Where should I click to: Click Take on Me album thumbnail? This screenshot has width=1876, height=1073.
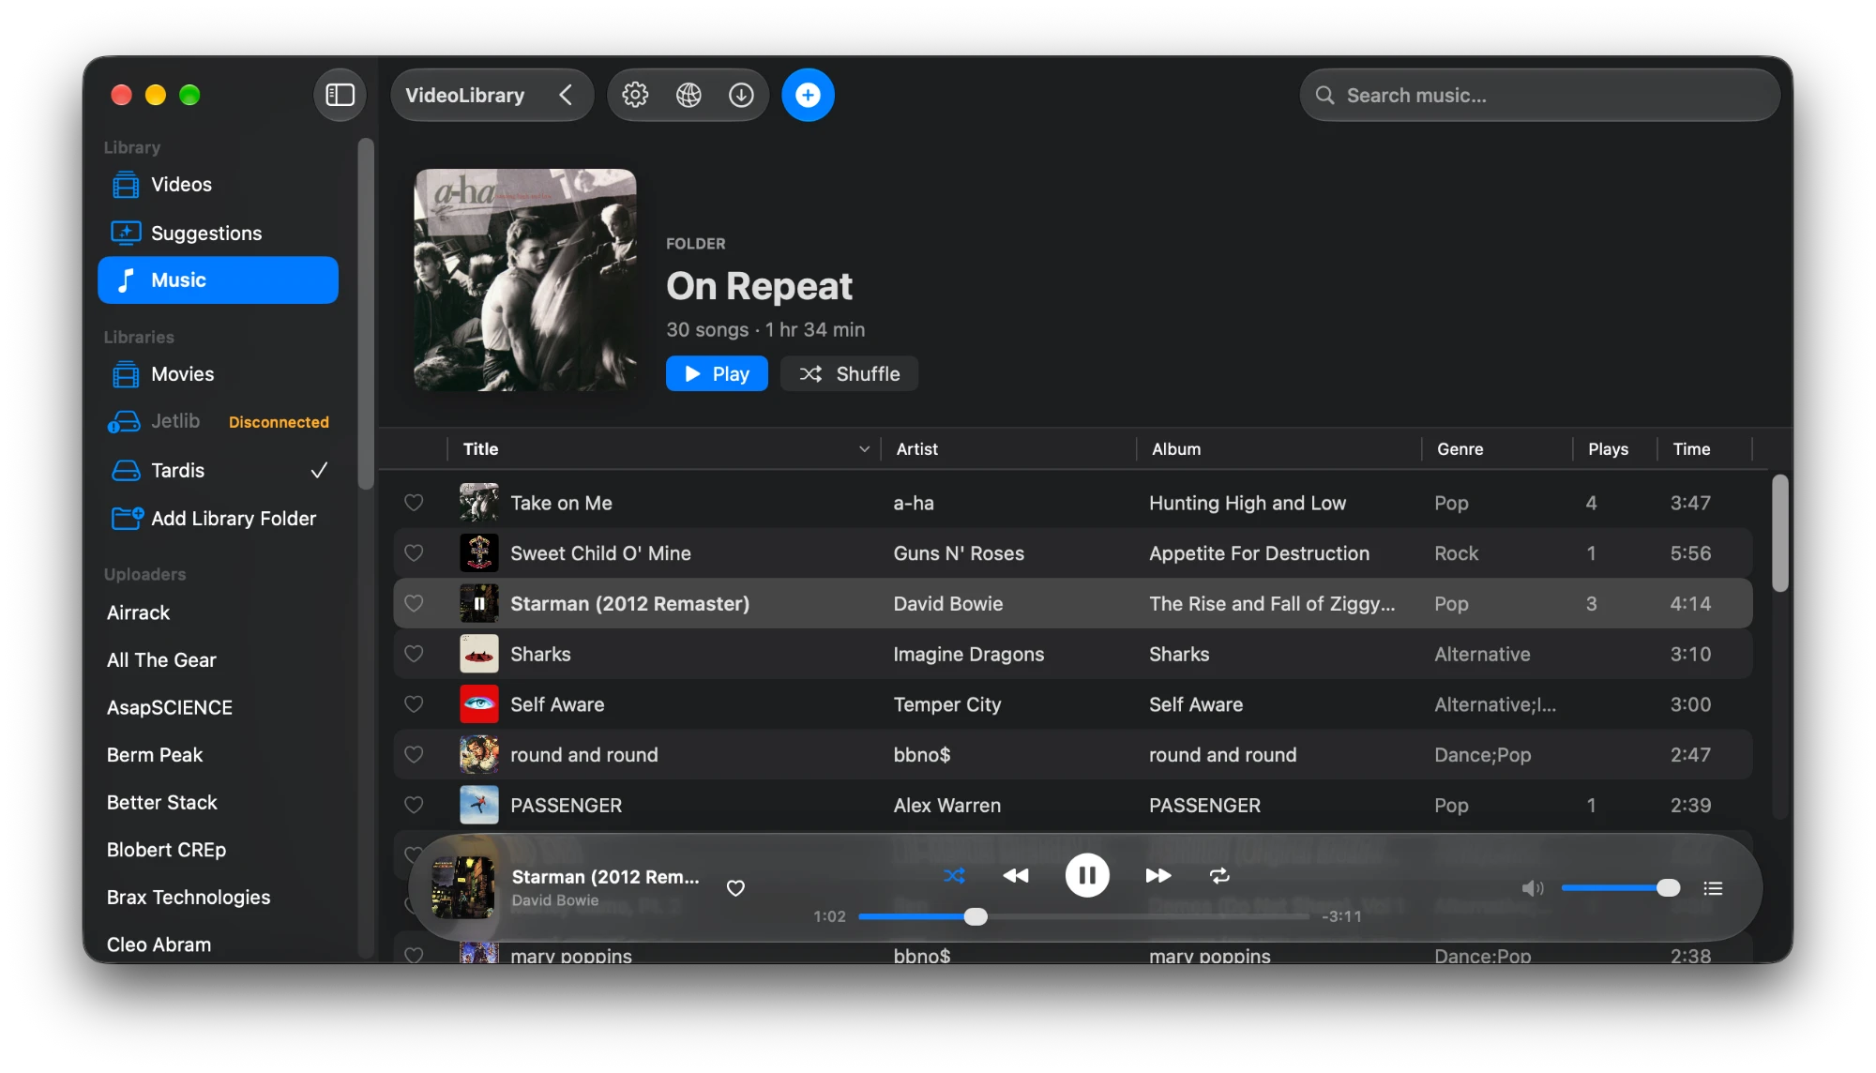tap(479, 503)
